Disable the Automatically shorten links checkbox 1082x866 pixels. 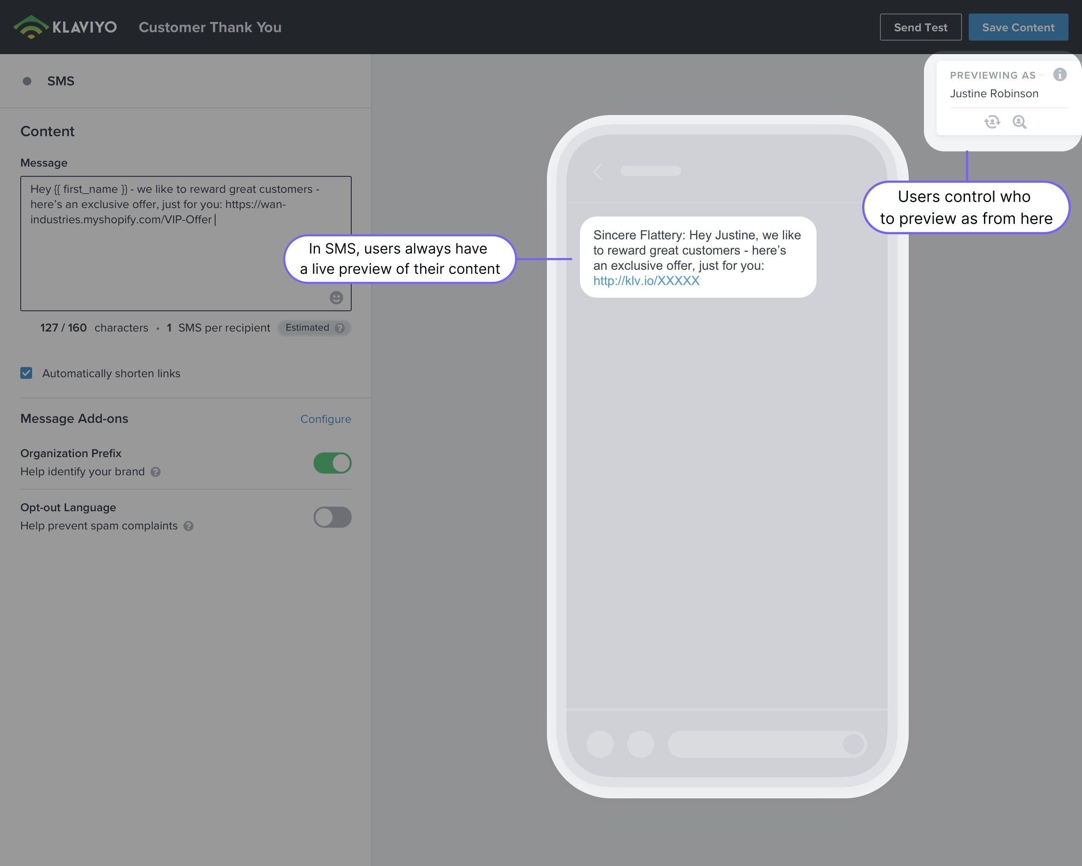coord(27,373)
